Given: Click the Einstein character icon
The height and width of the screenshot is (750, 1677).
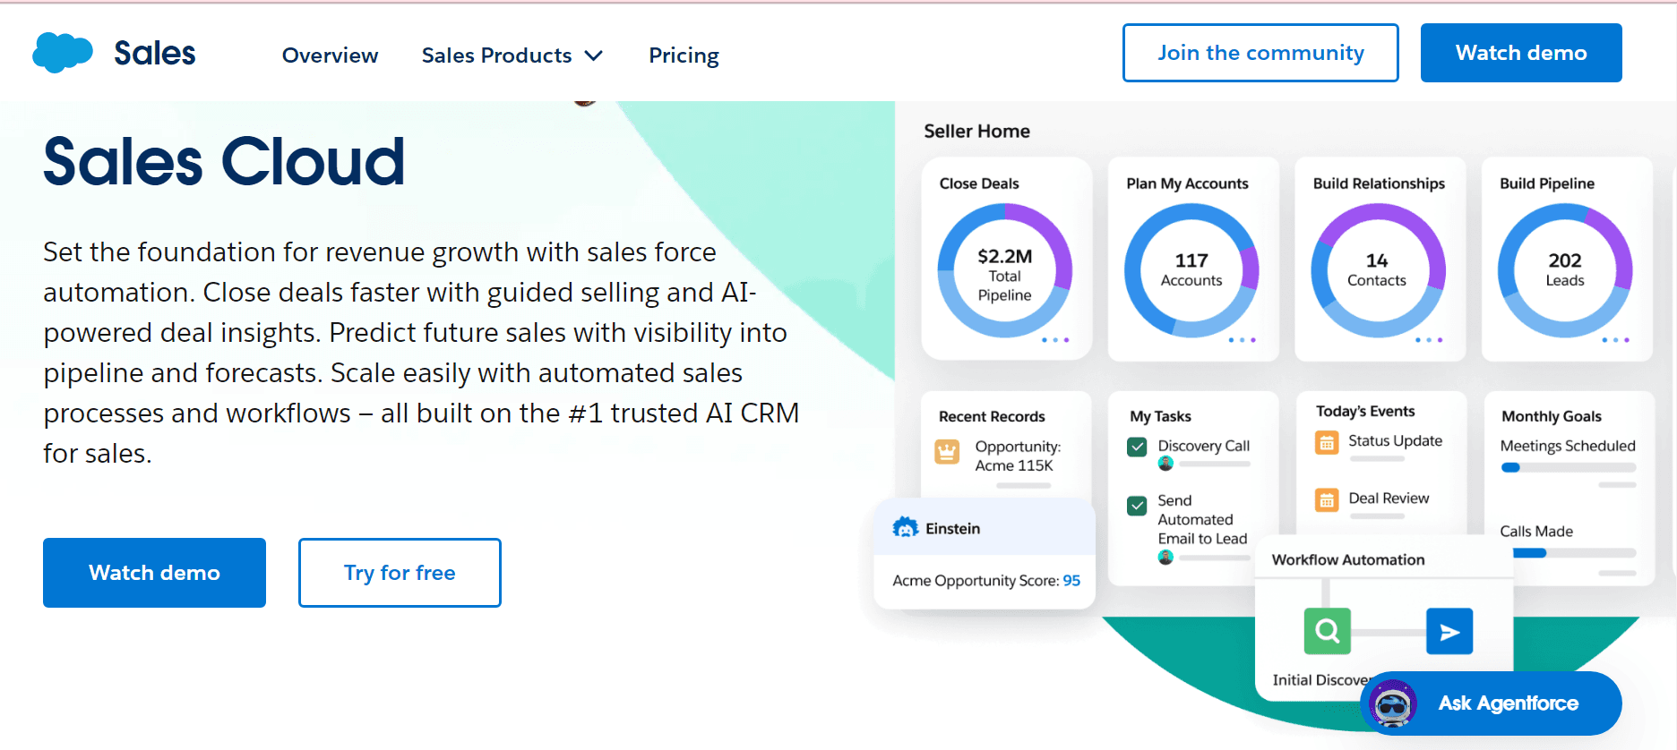Looking at the screenshot, I should pos(906,528).
